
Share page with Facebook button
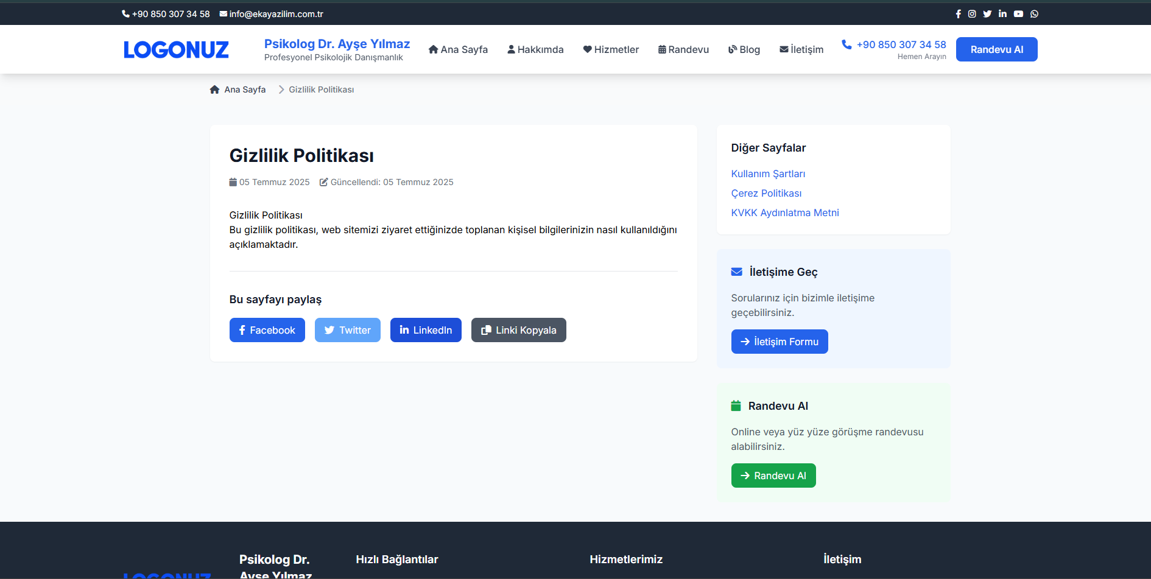(267, 330)
